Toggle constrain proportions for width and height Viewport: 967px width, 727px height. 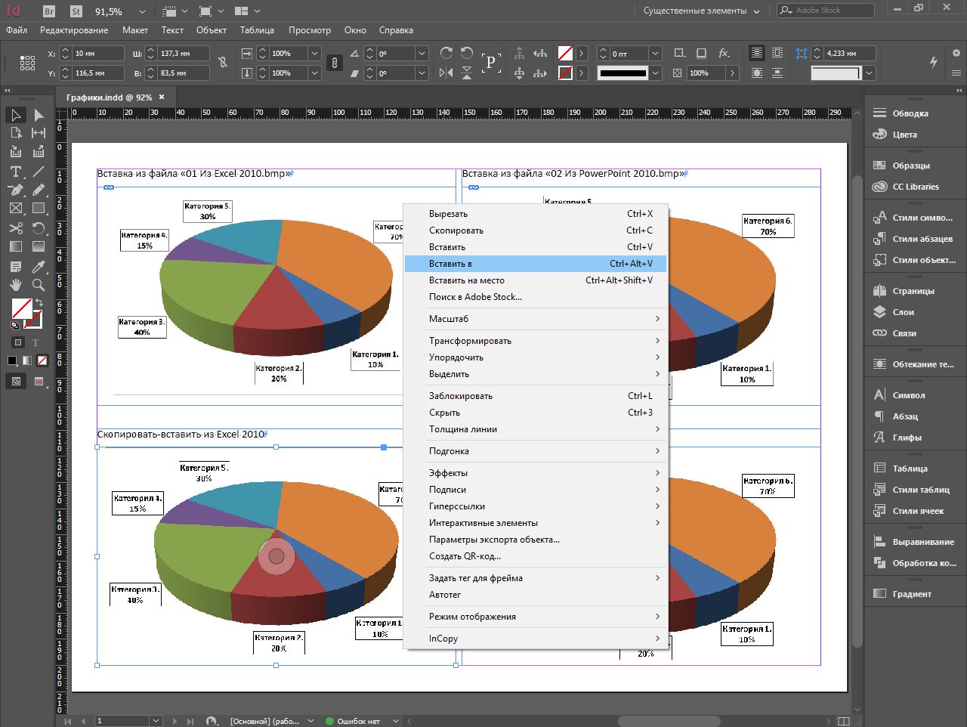pos(223,63)
